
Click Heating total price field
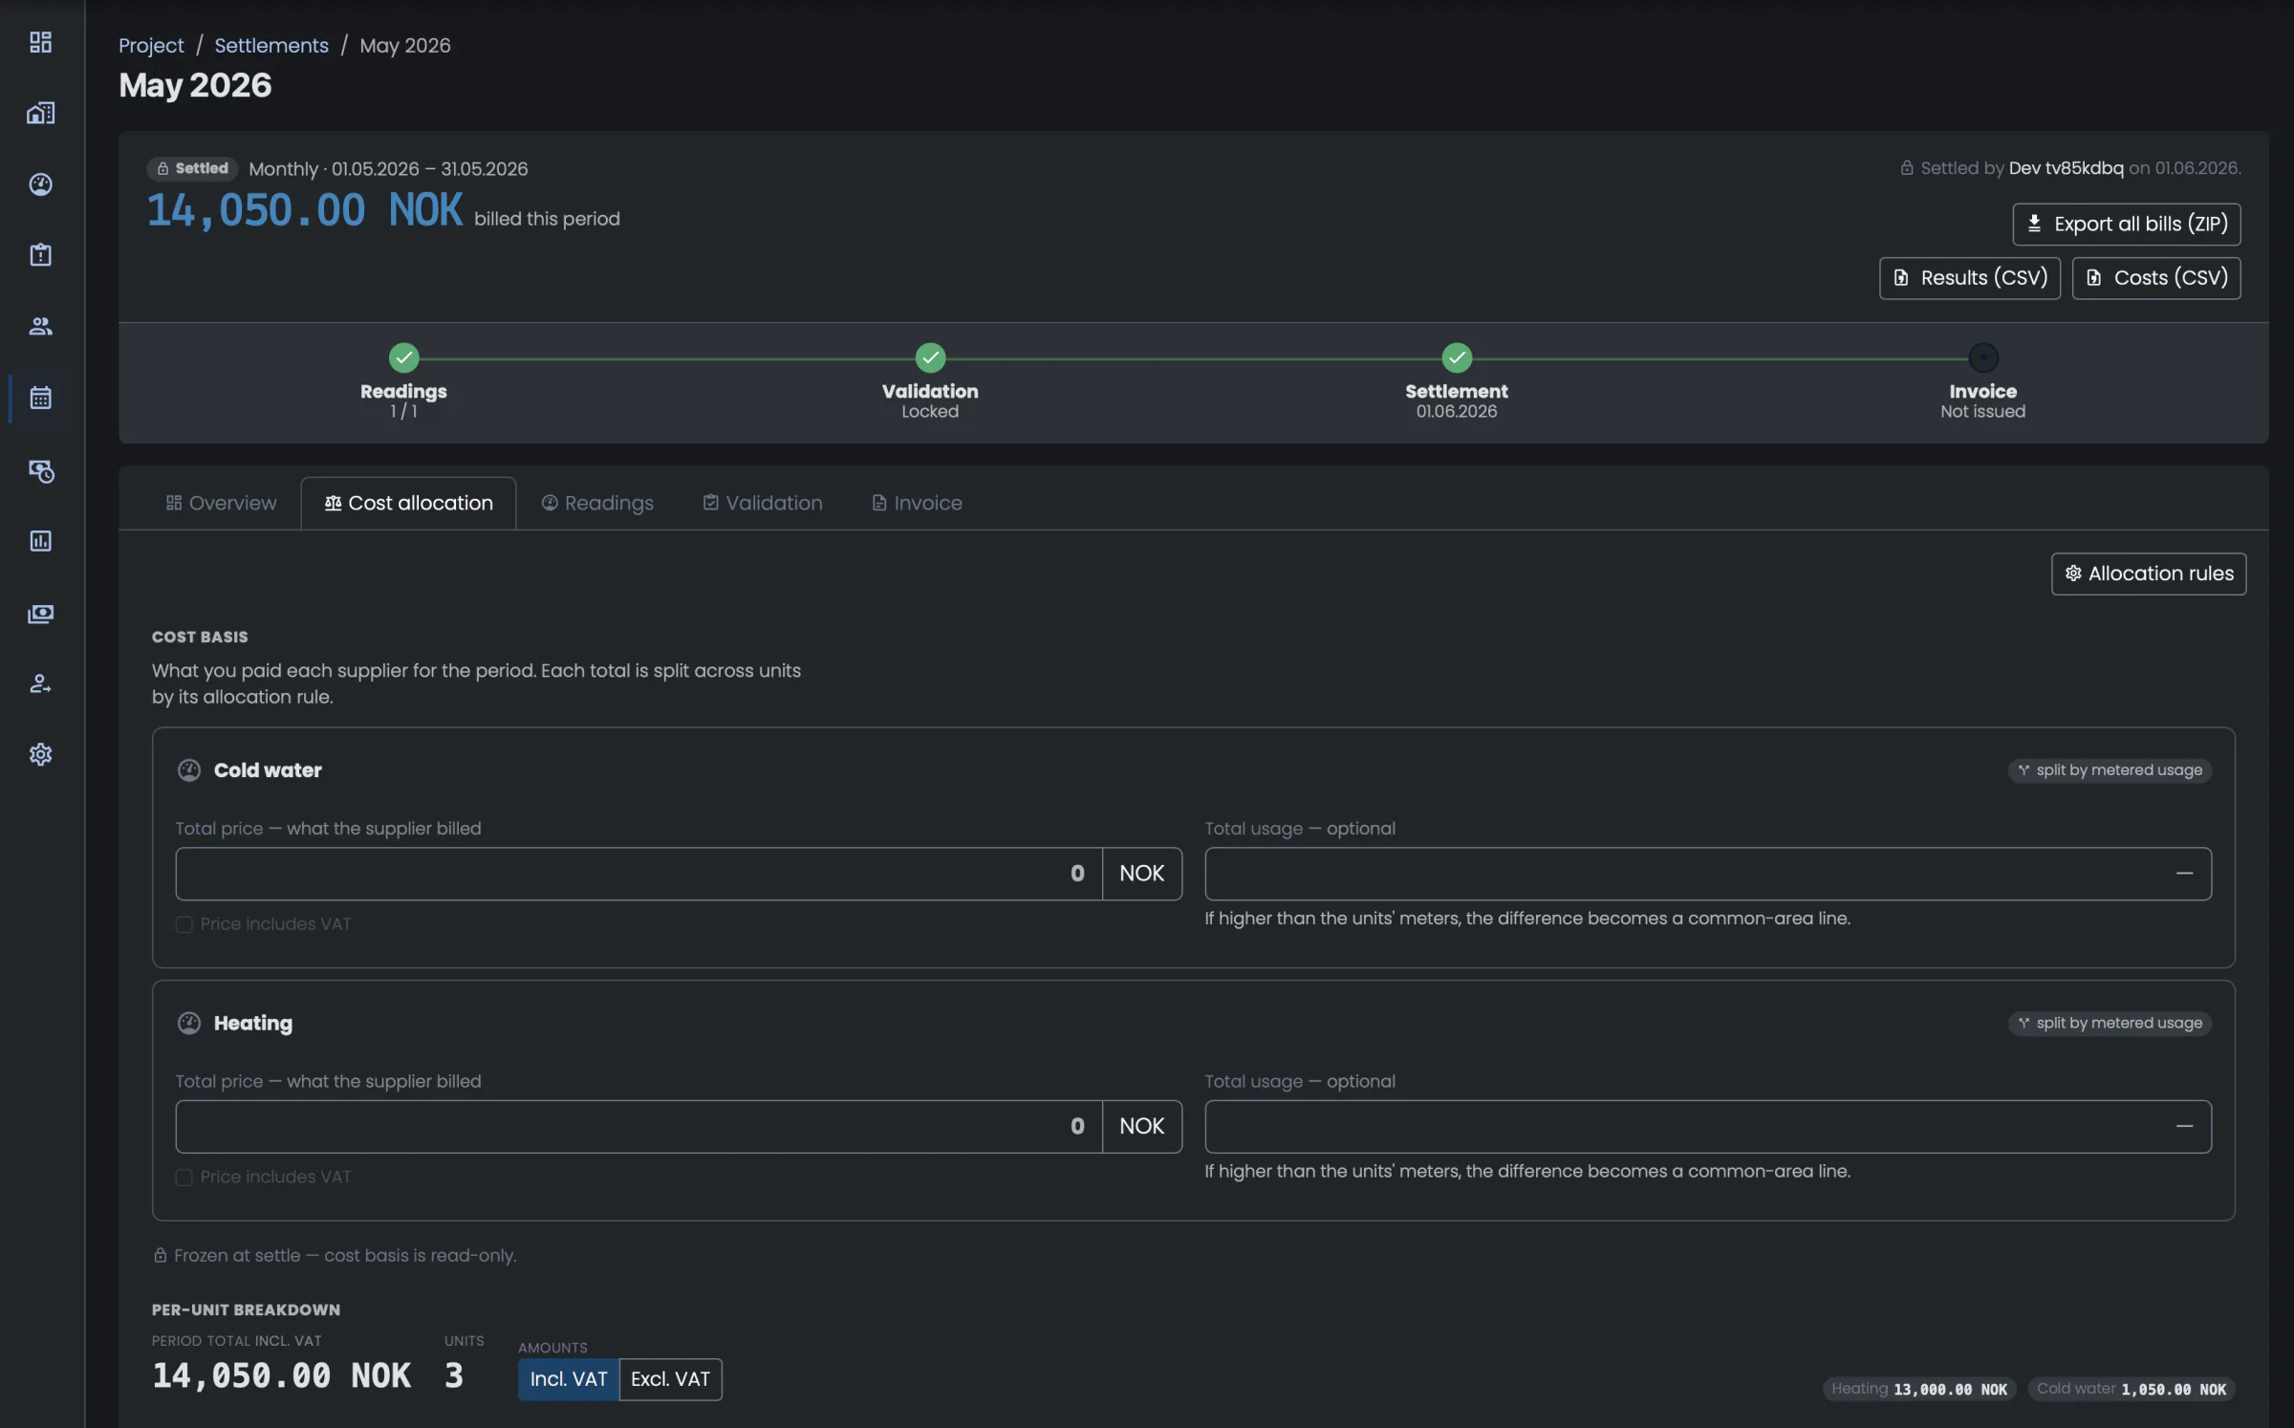[638, 1126]
